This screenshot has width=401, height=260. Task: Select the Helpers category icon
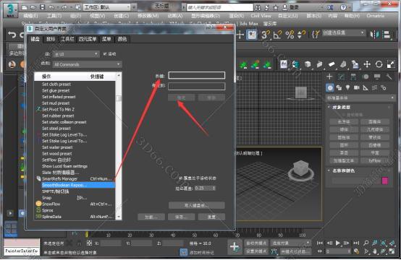click(x=366, y=88)
